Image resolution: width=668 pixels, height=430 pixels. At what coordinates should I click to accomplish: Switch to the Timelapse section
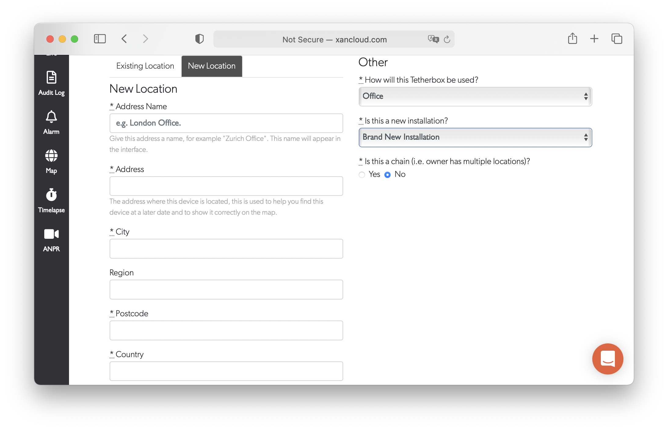point(51,200)
